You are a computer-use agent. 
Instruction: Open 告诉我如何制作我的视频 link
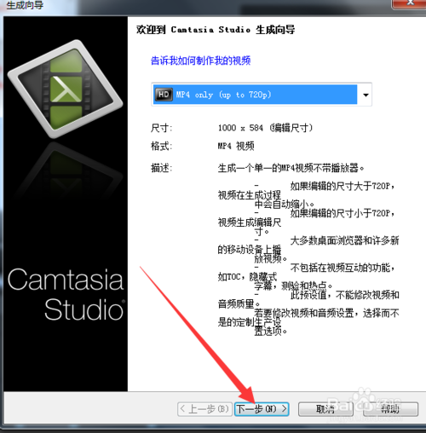(x=200, y=61)
